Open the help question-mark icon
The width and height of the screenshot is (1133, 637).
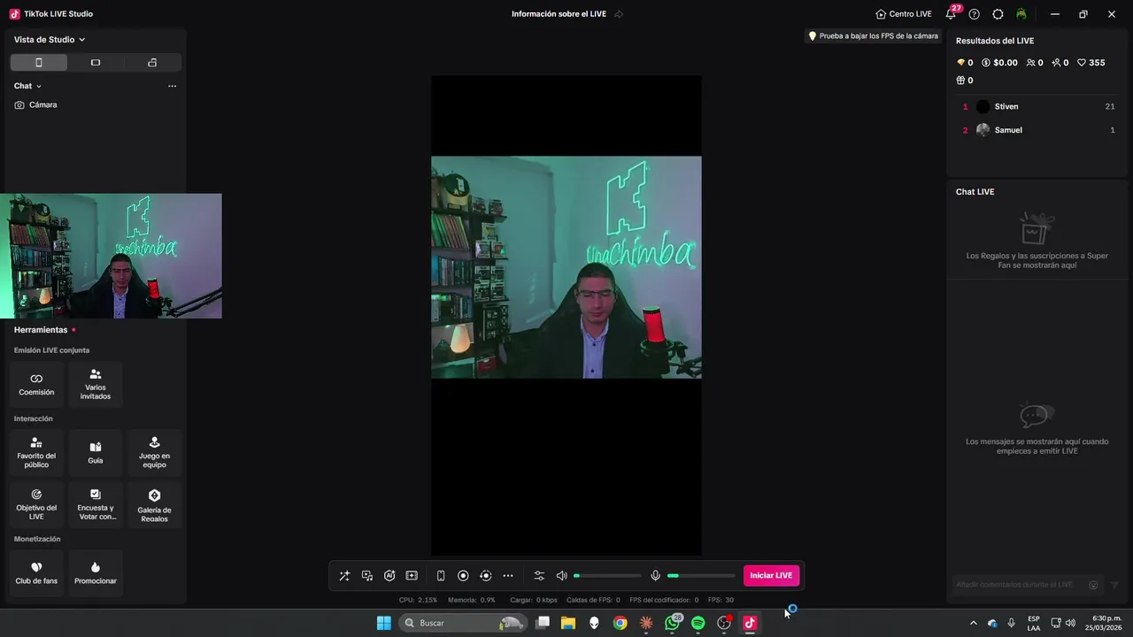tap(975, 14)
